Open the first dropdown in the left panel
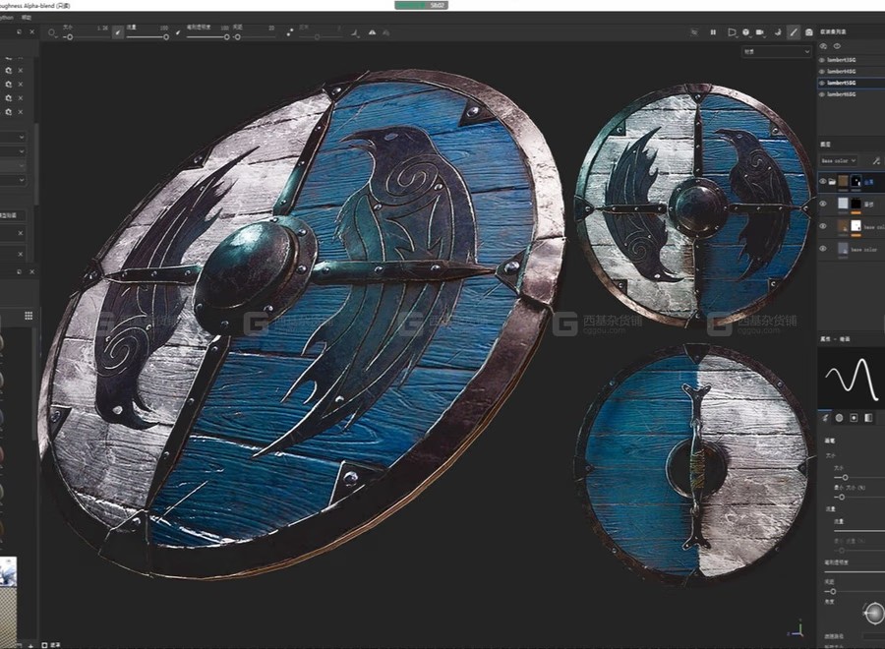The height and width of the screenshot is (649, 885). coord(13,137)
